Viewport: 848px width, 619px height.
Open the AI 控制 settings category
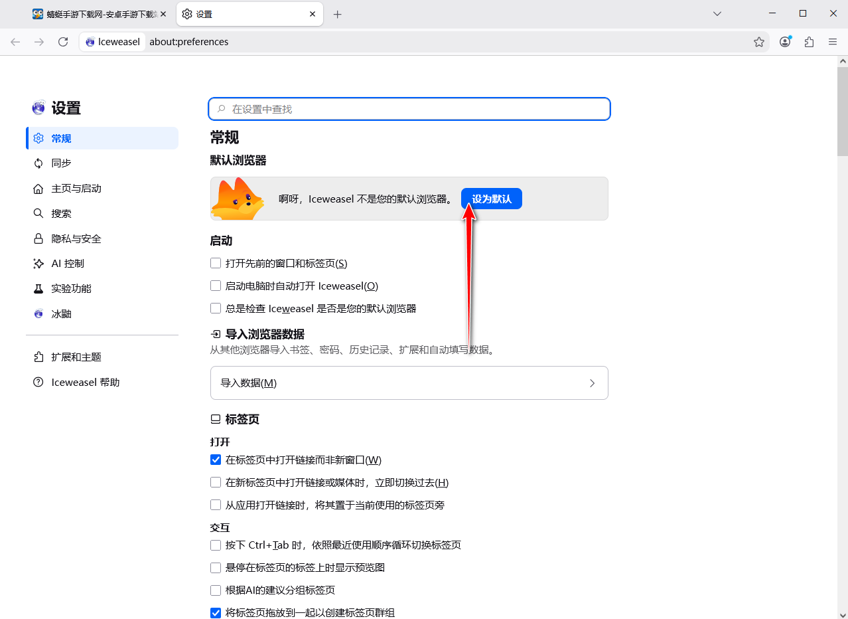tap(102, 263)
